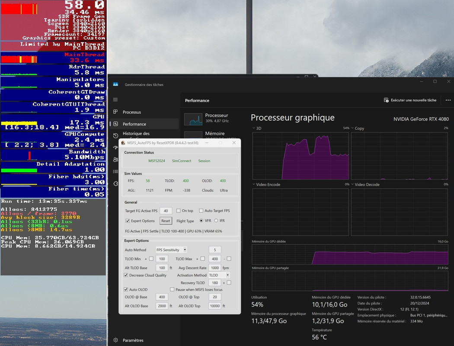The image size is (454, 346).
Task: Click the run new task icon
Action: coord(386,100)
